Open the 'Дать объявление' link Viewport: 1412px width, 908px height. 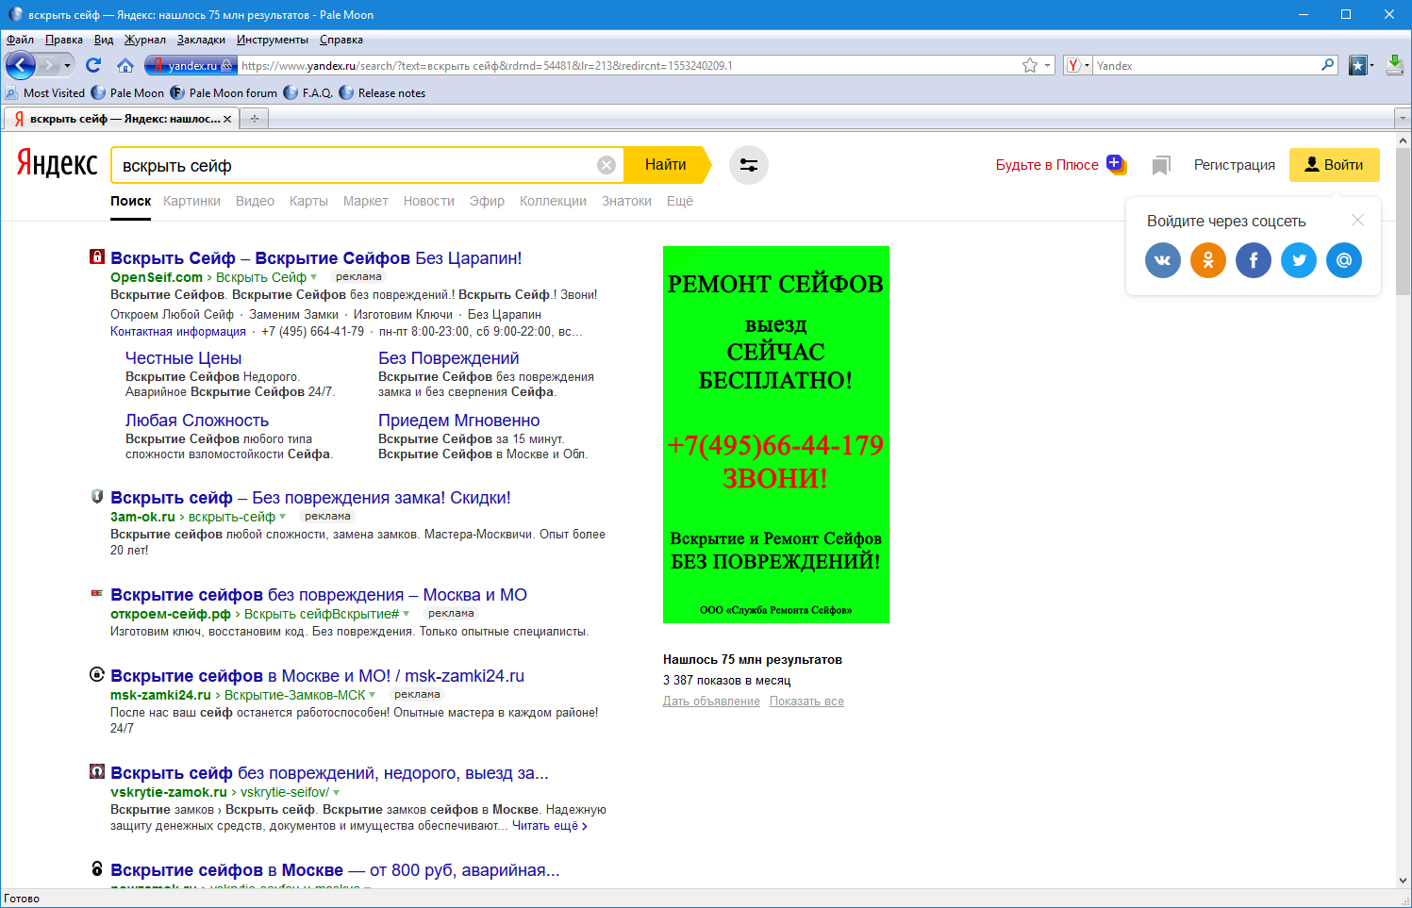click(x=711, y=702)
